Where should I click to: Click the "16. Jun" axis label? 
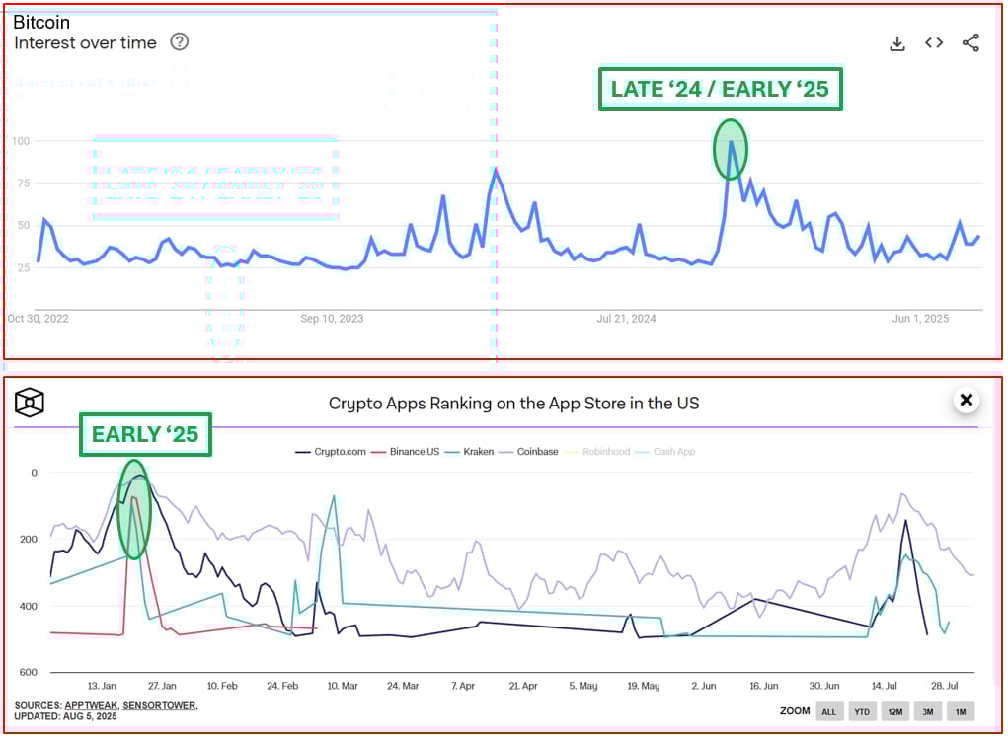pos(764,686)
